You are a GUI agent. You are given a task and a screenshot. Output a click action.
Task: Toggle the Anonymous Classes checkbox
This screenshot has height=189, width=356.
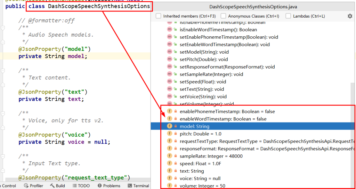coord(224,16)
